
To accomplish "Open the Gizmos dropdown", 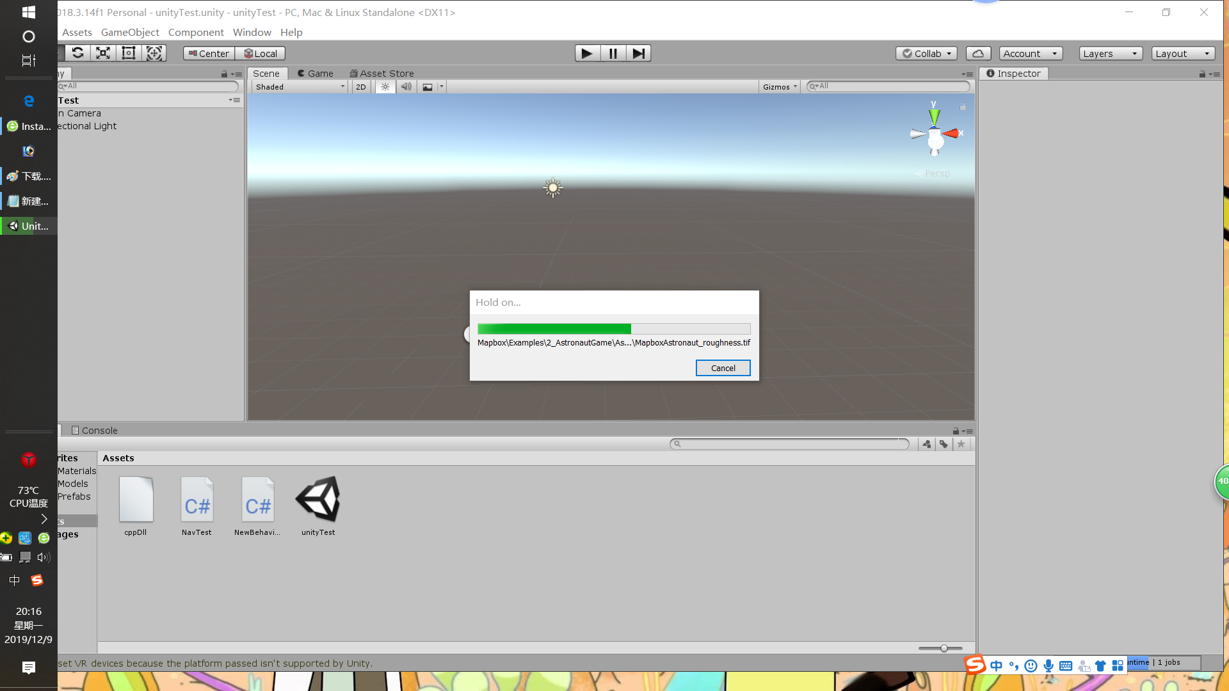I will pos(779,87).
